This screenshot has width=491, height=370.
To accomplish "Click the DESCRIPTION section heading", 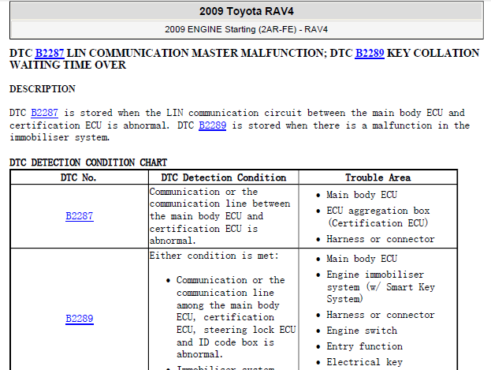I will (43, 89).
